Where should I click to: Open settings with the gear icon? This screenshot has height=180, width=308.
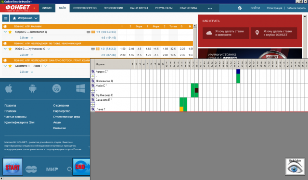(240, 8)
